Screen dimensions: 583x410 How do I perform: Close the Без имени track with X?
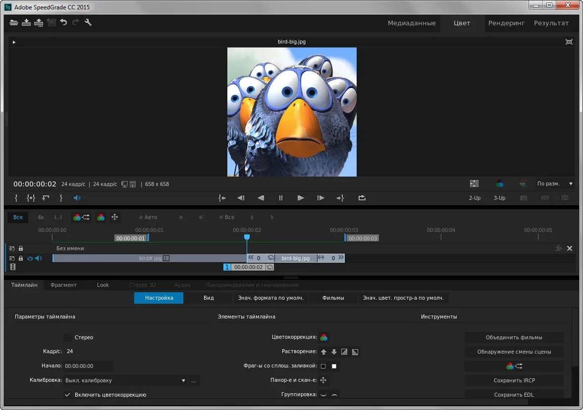[x=569, y=248]
